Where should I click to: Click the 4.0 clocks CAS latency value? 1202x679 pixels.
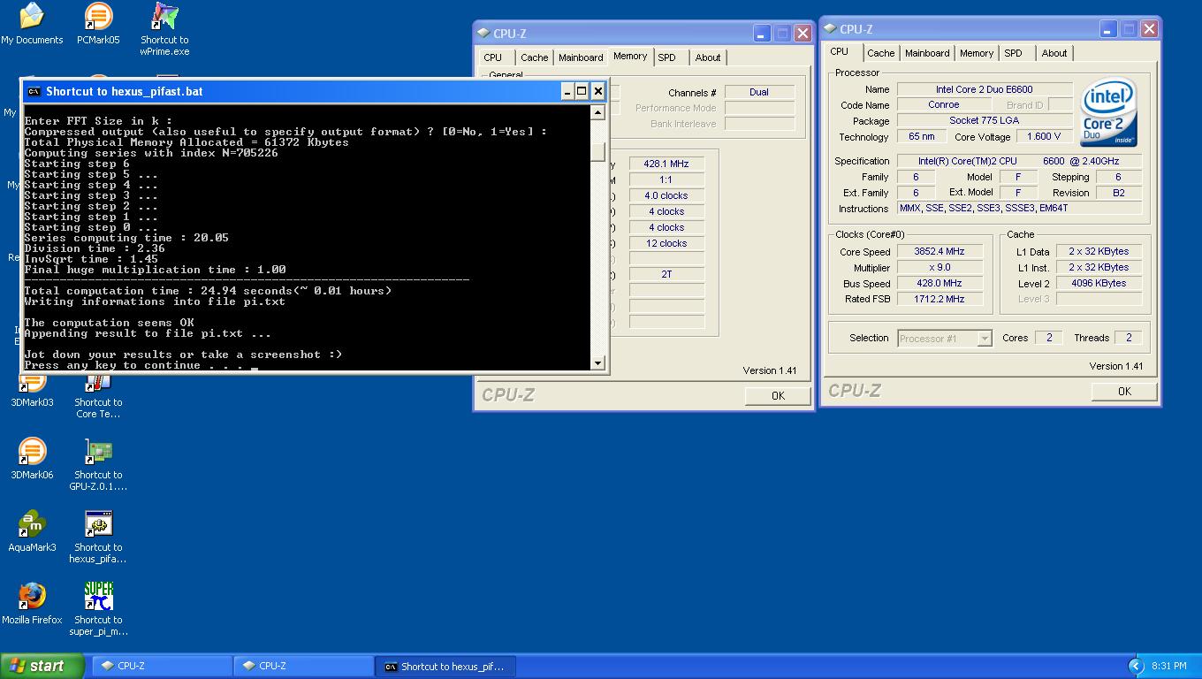(666, 195)
